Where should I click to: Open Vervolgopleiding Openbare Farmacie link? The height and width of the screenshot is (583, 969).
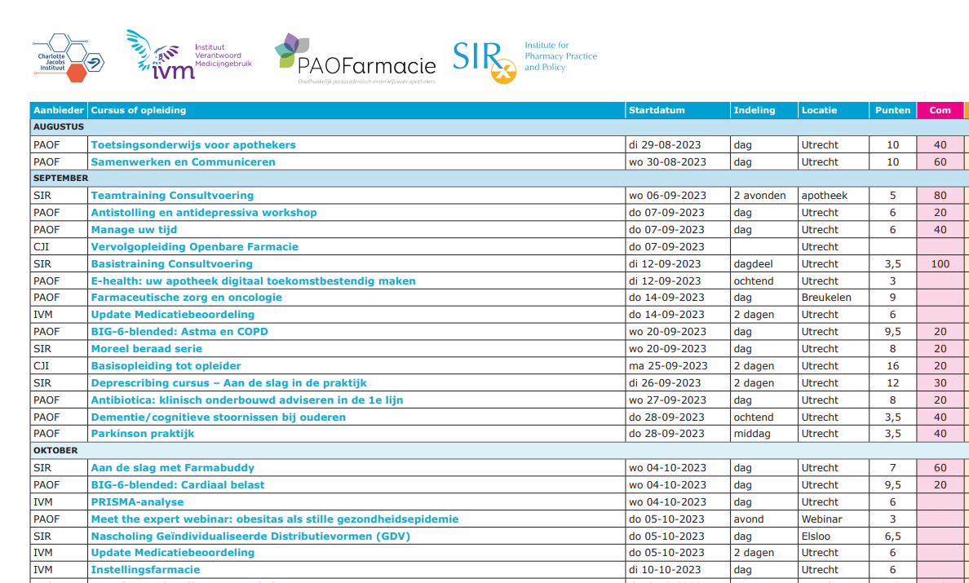(x=194, y=247)
